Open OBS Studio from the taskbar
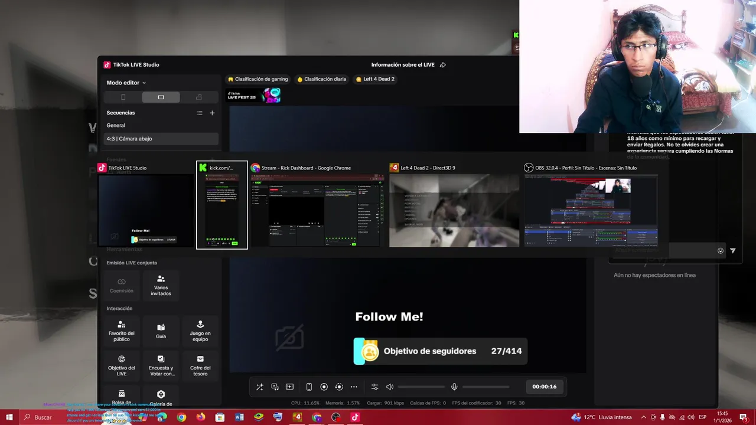Viewport: 756px width, 425px height. (x=335, y=417)
